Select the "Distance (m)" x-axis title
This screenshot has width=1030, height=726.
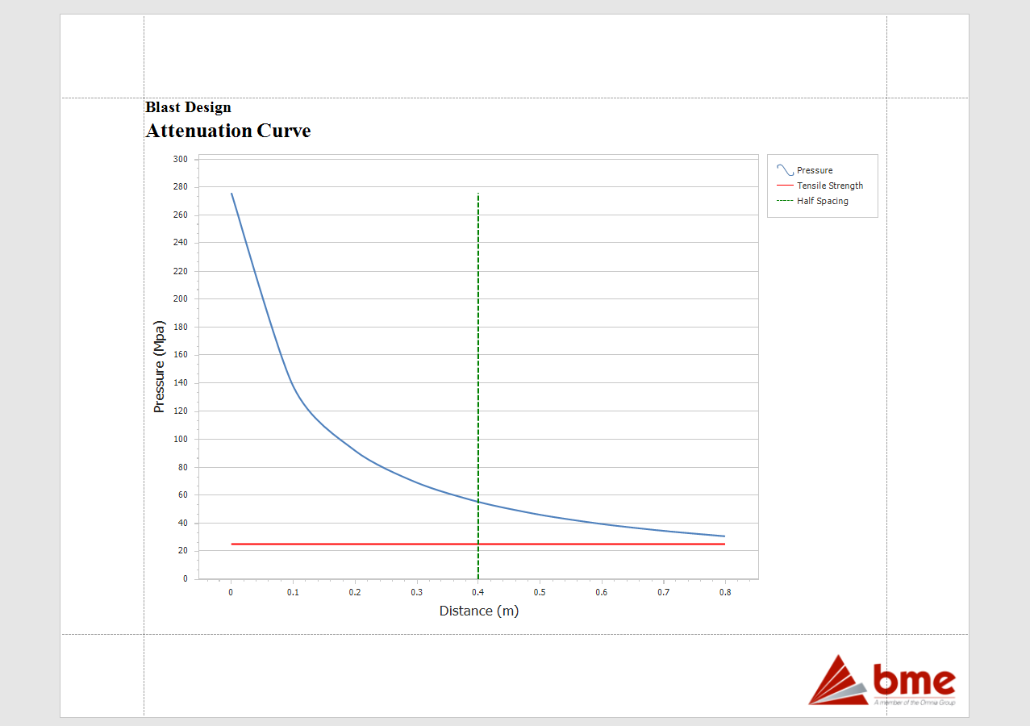click(x=478, y=611)
